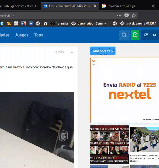Open the globe bookmark right after Danimados
159x168 pixels.
pos(115,24)
